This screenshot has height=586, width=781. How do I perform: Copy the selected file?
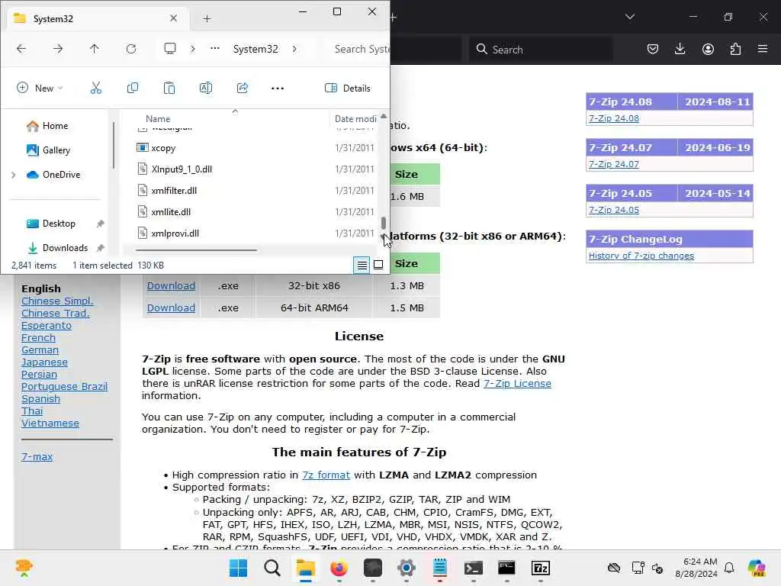point(133,89)
